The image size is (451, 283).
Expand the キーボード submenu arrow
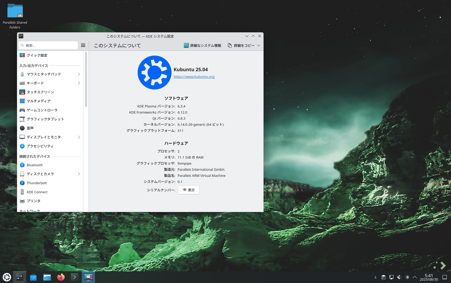pyautogui.click(x=79, y=83)
